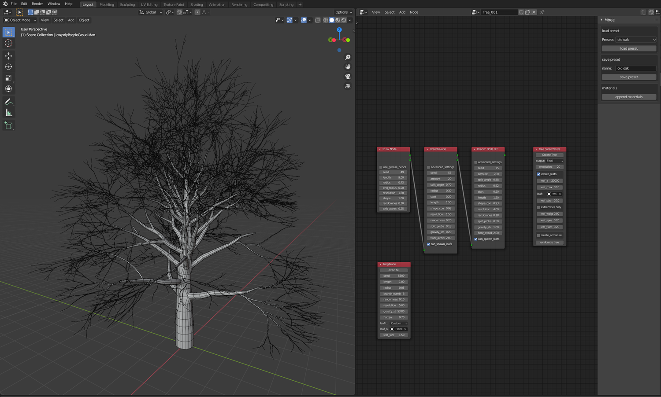Toggle can_spawn_leafs on the Branch Node
Image resolution: width=661 pixels, height=397 pixels.
[x=428, y=244]
